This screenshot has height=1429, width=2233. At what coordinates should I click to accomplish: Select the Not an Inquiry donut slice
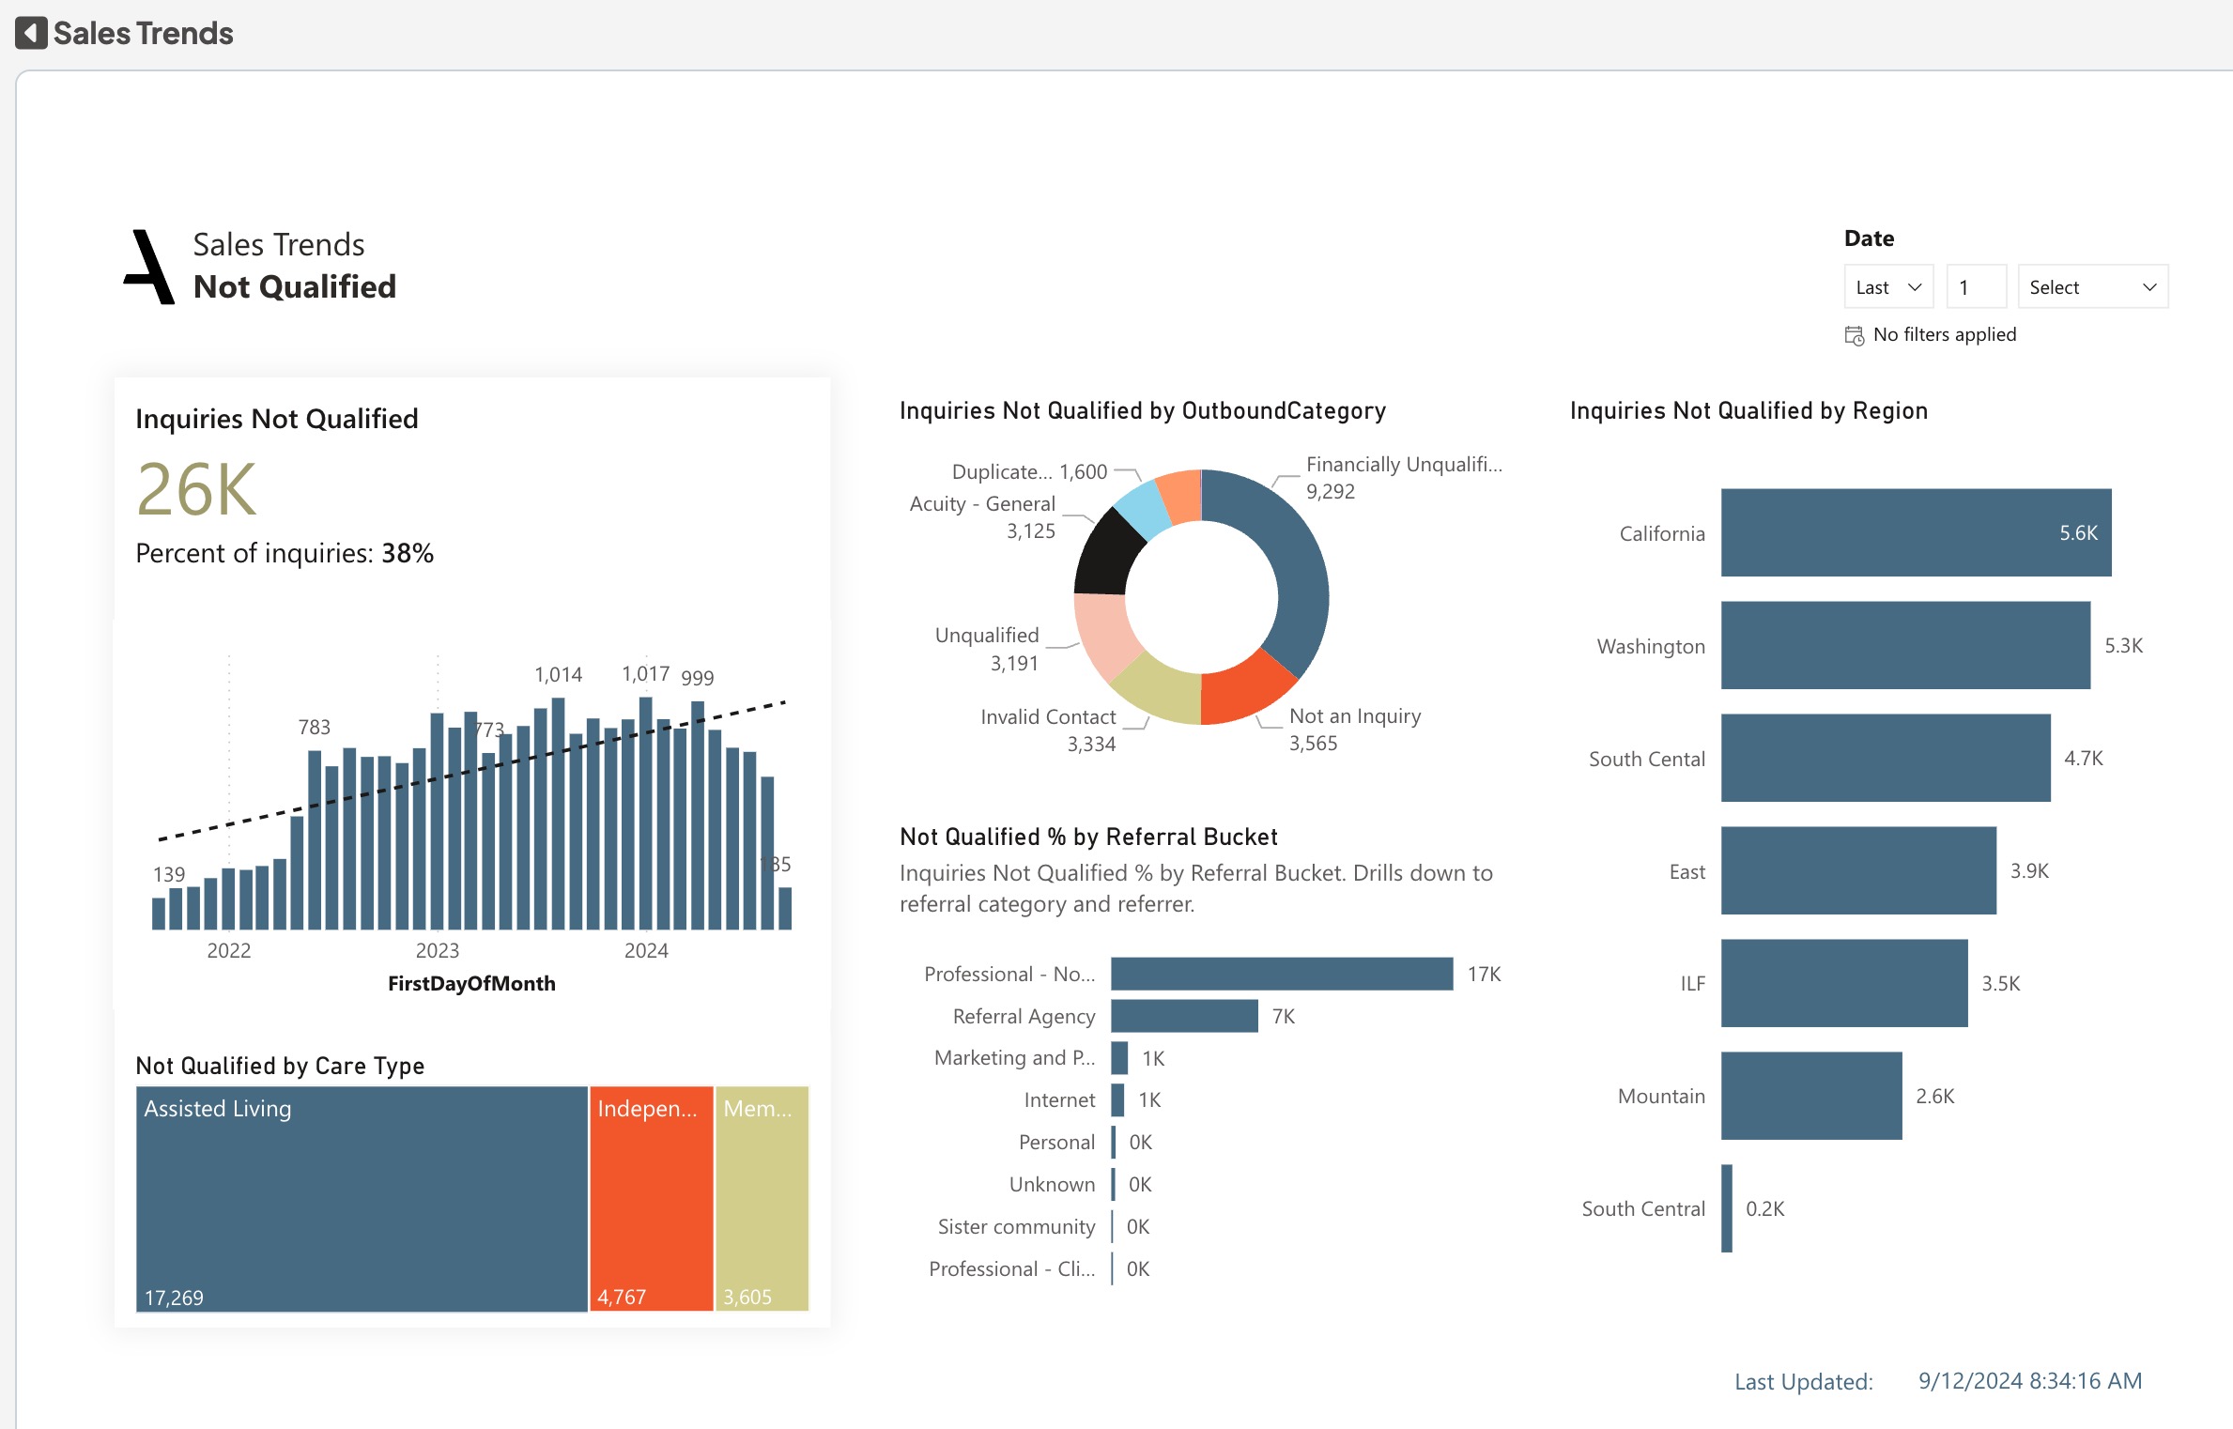[x=1244, y=690]
